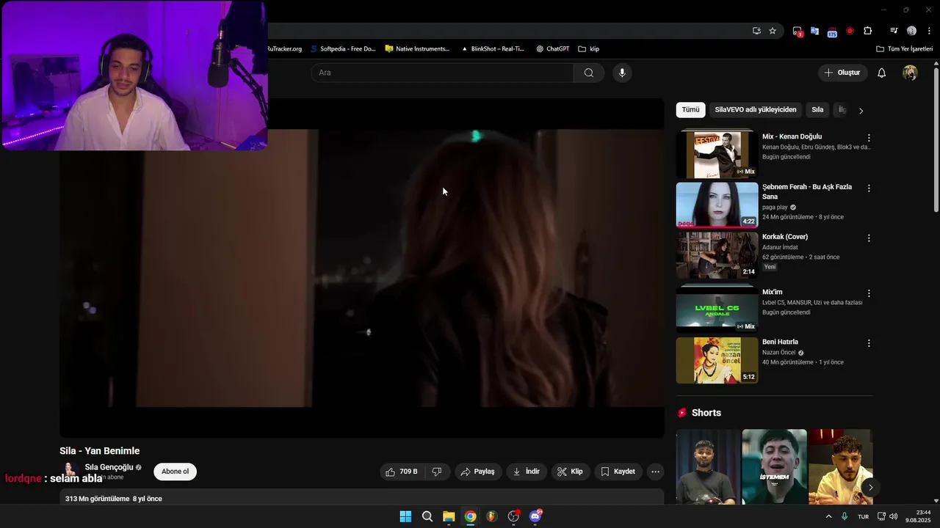The image size is (940, 528).
Task: Open Discord from the taskbar
Action: click(535, 516)
